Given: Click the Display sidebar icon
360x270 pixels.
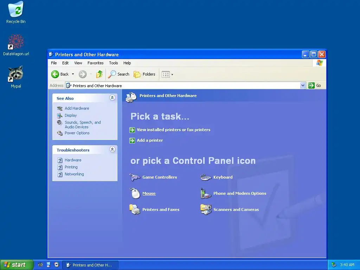Looking at the screenshot, I should click(60, 115).
